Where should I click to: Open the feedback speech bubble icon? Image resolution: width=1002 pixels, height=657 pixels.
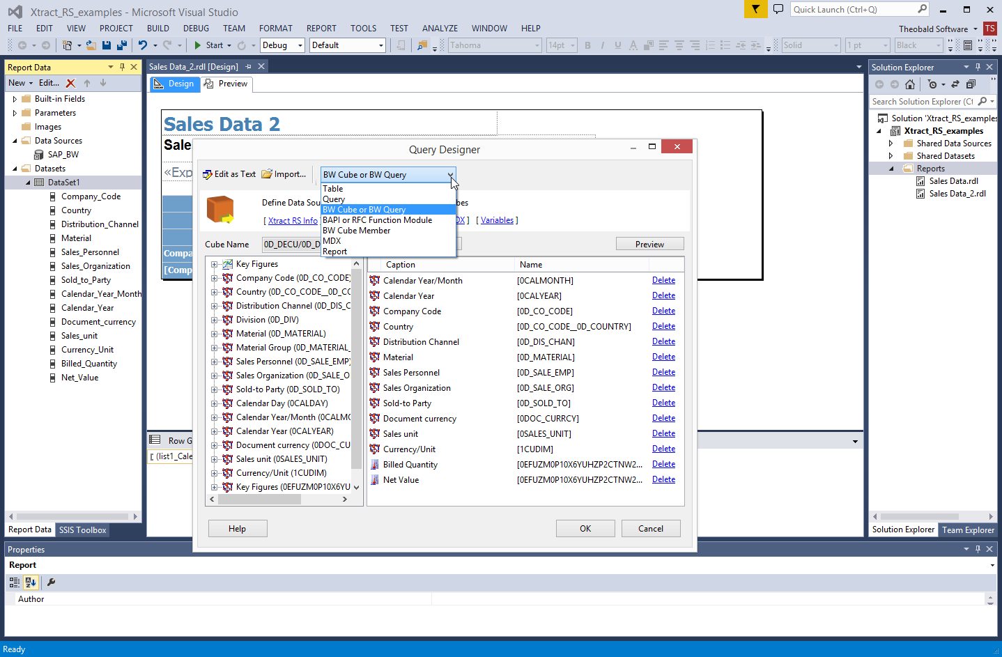pyautogui.click(x=778, y=9)
